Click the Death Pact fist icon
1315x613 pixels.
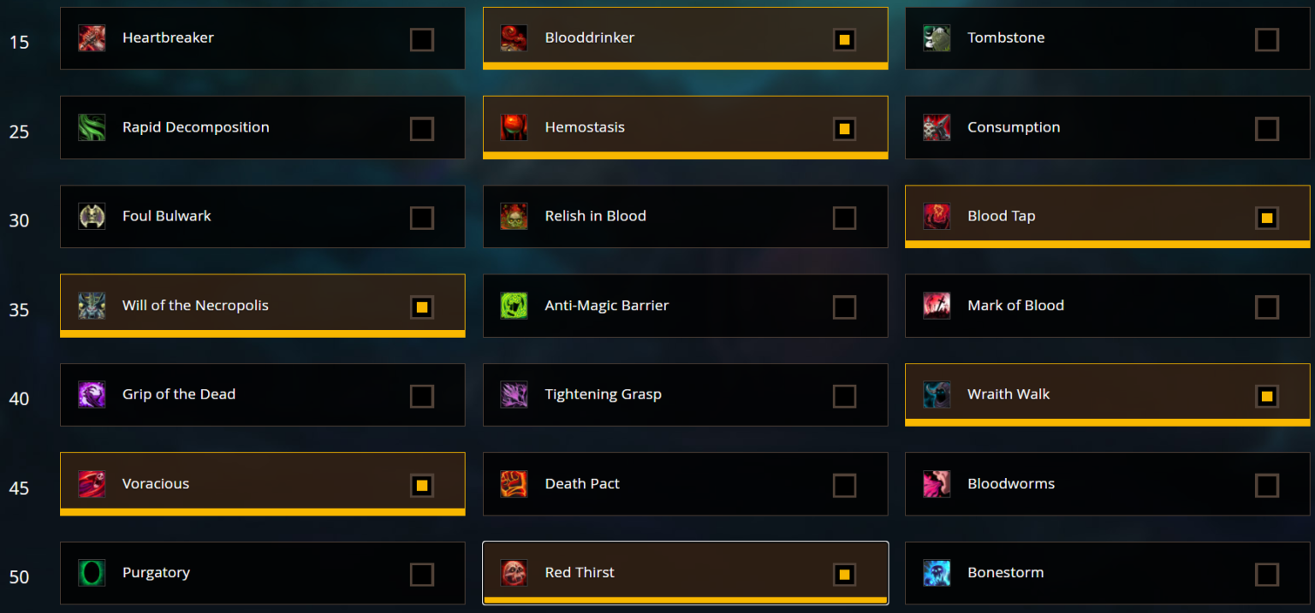(514, 484)
